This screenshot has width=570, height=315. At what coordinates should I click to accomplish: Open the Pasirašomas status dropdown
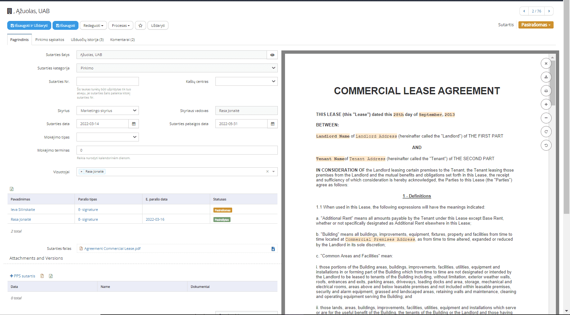coord(536,25)
